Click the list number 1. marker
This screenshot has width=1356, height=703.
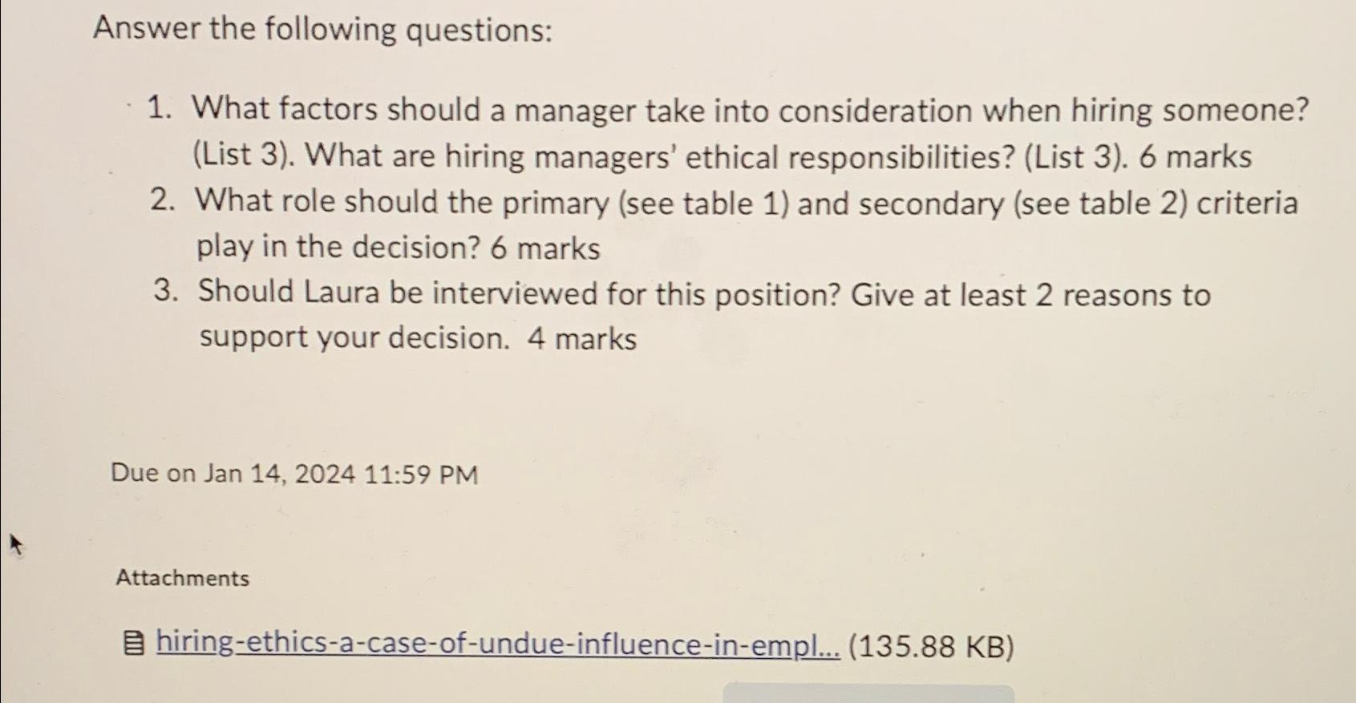coord(160,107)
